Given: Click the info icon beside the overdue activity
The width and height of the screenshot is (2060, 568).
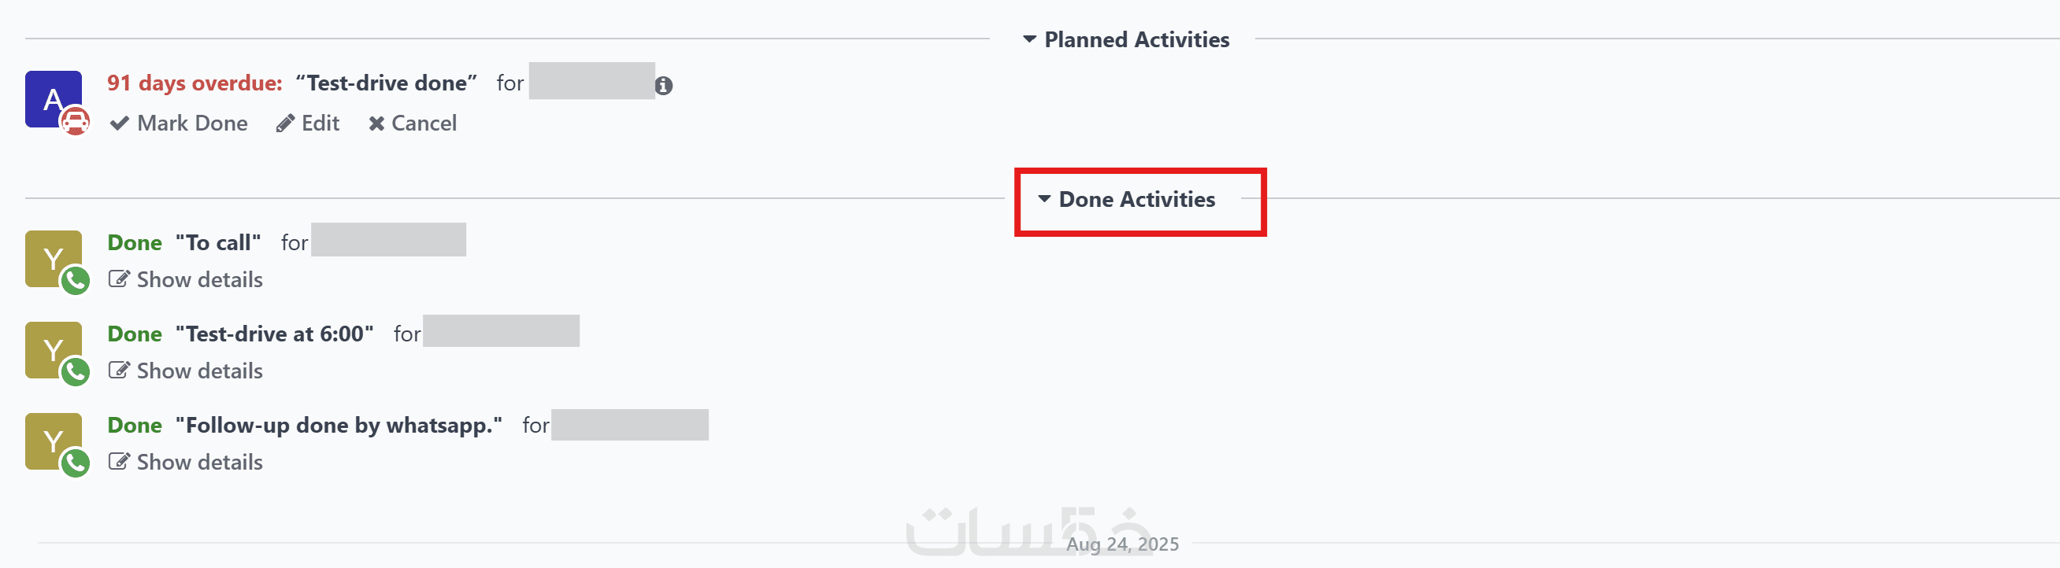Looking at the screenshot, I should pyautogui.click(x=663, y=86).
